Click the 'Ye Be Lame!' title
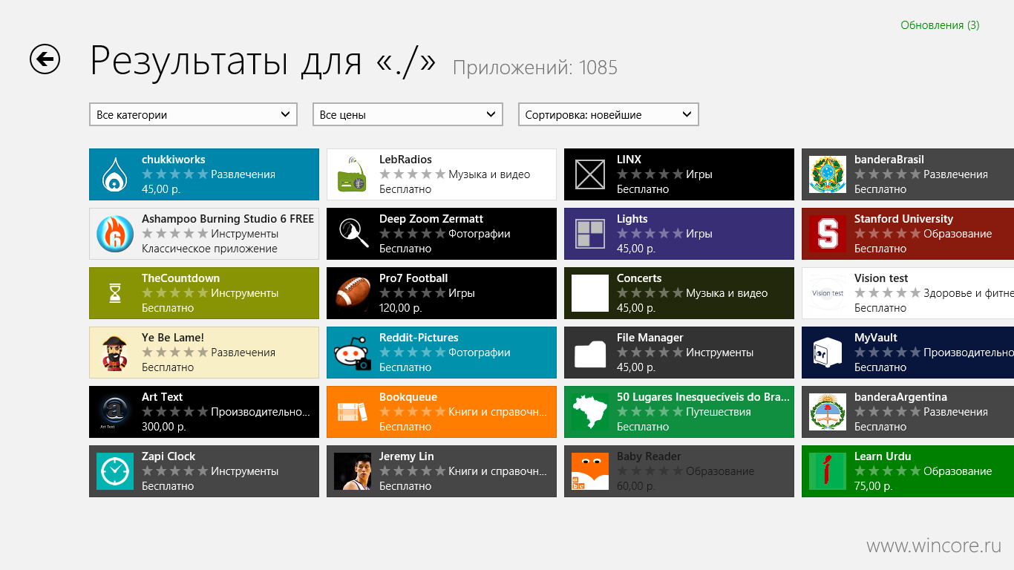Viewport: 1014px width, 570px height. (173, 338)
